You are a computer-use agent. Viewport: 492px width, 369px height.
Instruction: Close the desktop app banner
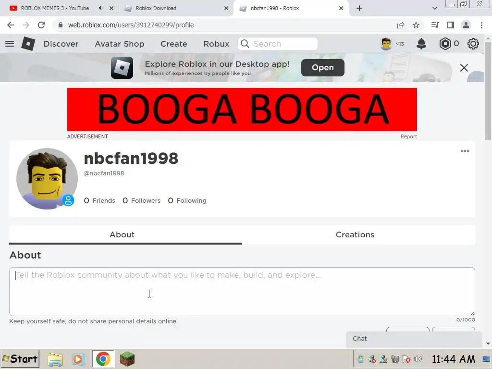coord(464,67)
